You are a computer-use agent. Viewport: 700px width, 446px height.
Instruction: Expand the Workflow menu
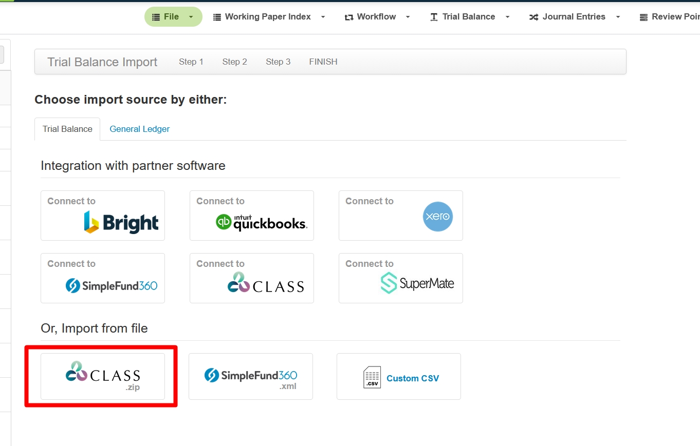pyautogui.click(x=377, y=17)
